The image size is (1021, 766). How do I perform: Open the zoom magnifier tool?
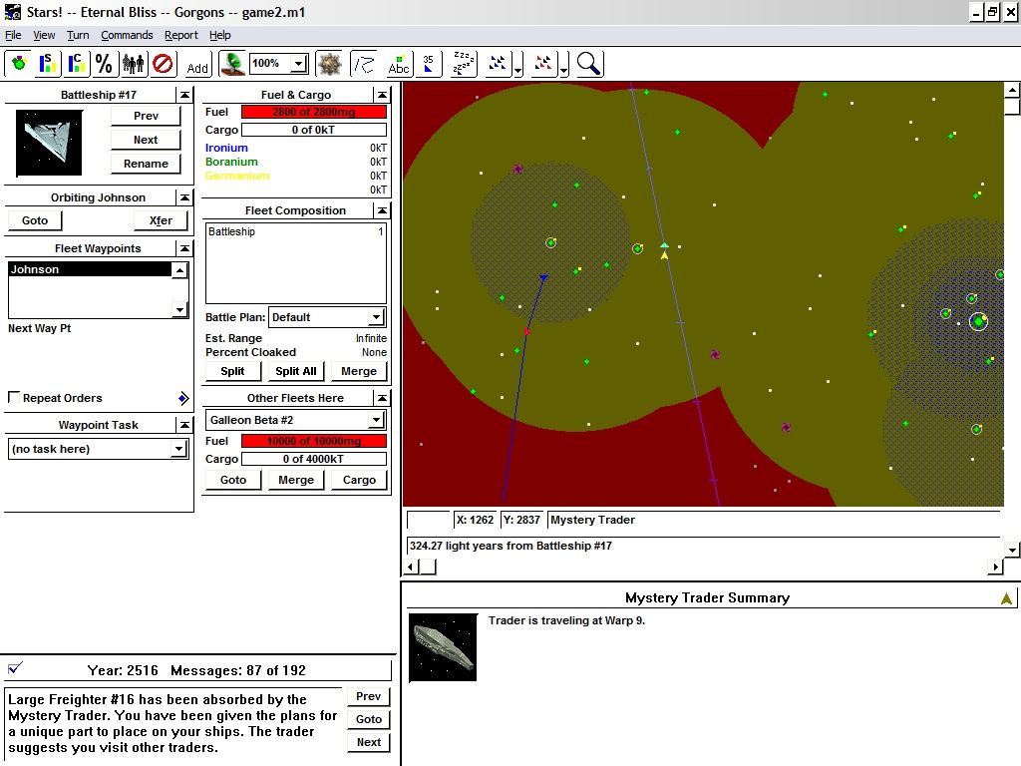pyautogui.click(x=589, y=64)
